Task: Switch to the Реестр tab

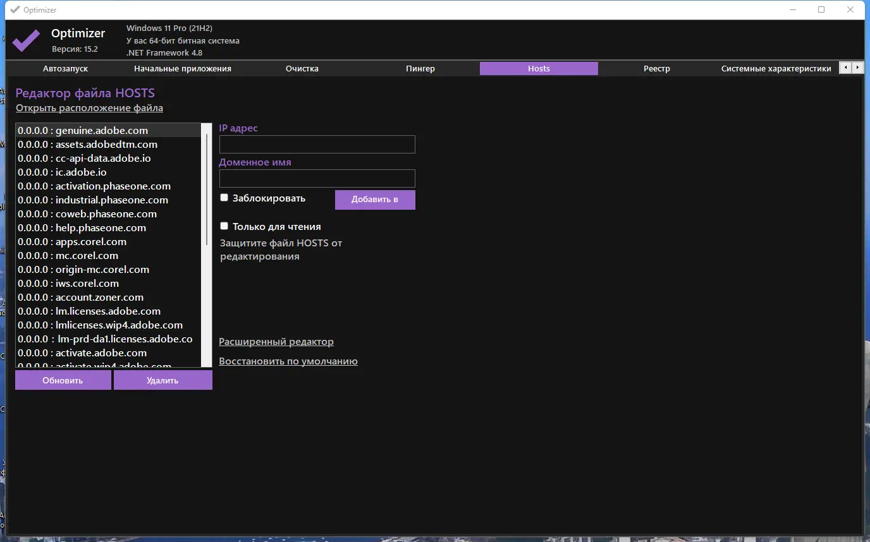Action: click(x=657, y=68)
